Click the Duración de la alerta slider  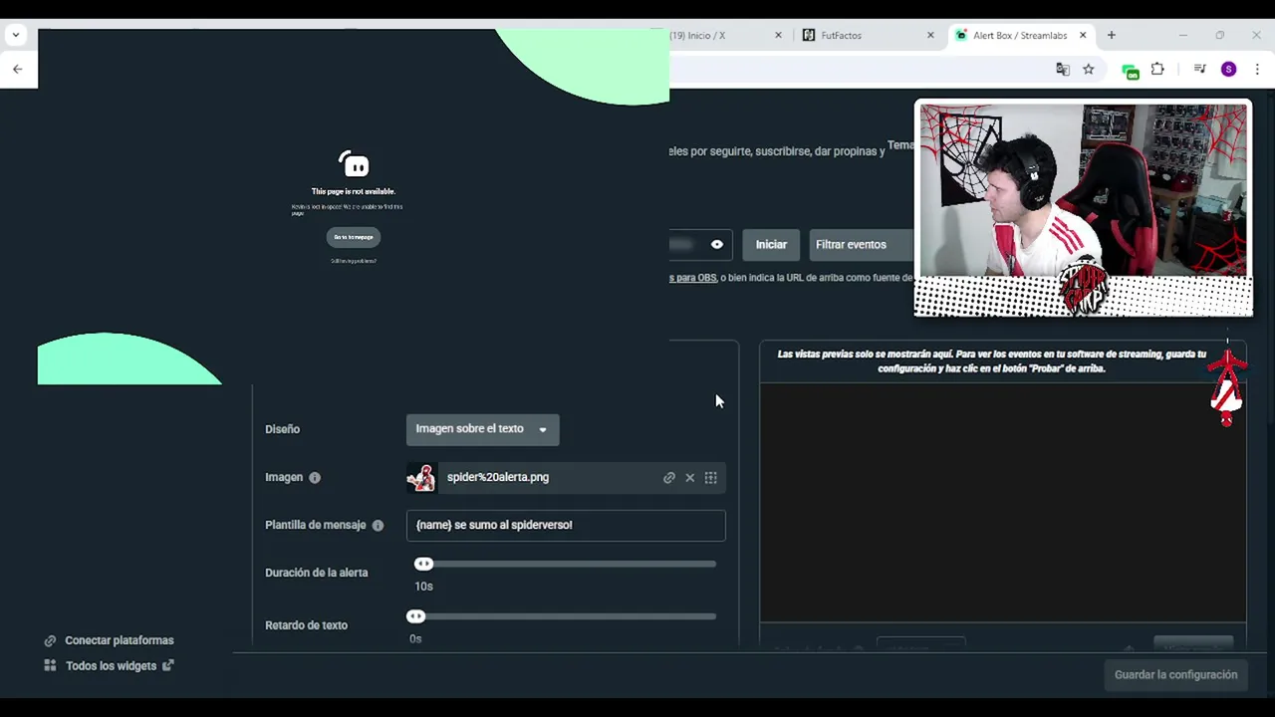click(565, 564)
